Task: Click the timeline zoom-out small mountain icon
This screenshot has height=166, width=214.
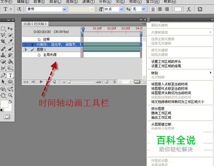Action: tap(64, 82)
